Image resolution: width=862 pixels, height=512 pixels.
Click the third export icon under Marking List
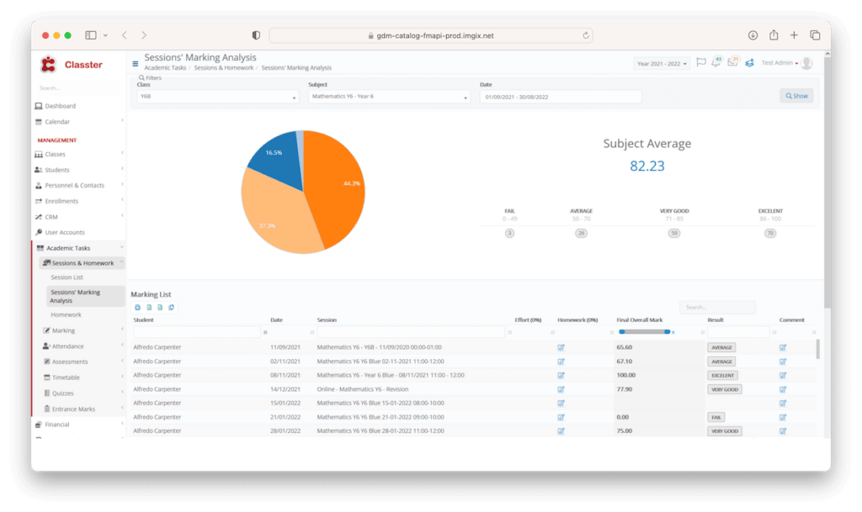(x=160, y=308)
